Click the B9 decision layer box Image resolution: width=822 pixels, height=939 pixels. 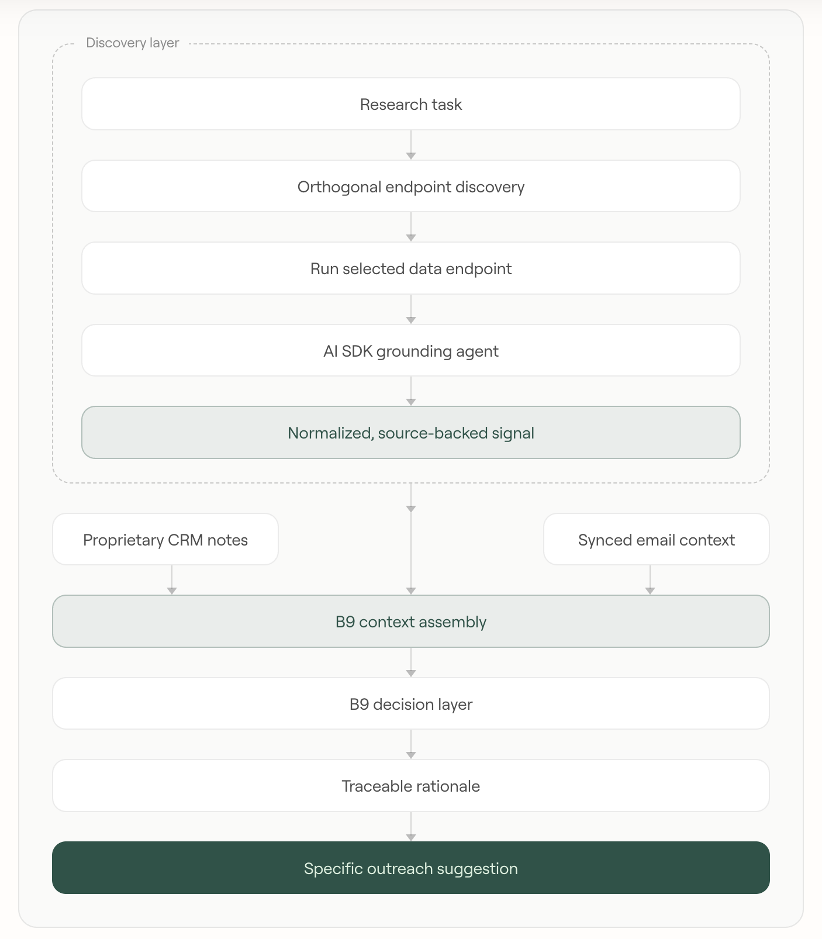tap(411, 703)
